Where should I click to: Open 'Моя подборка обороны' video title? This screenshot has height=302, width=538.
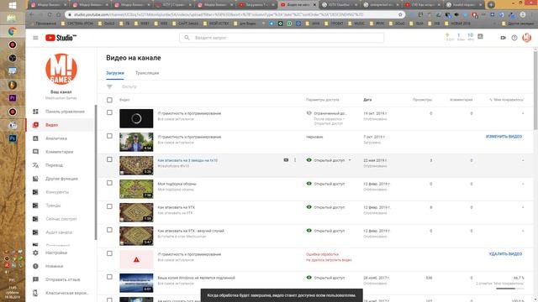pyautogui.click(x=177, y=184)
